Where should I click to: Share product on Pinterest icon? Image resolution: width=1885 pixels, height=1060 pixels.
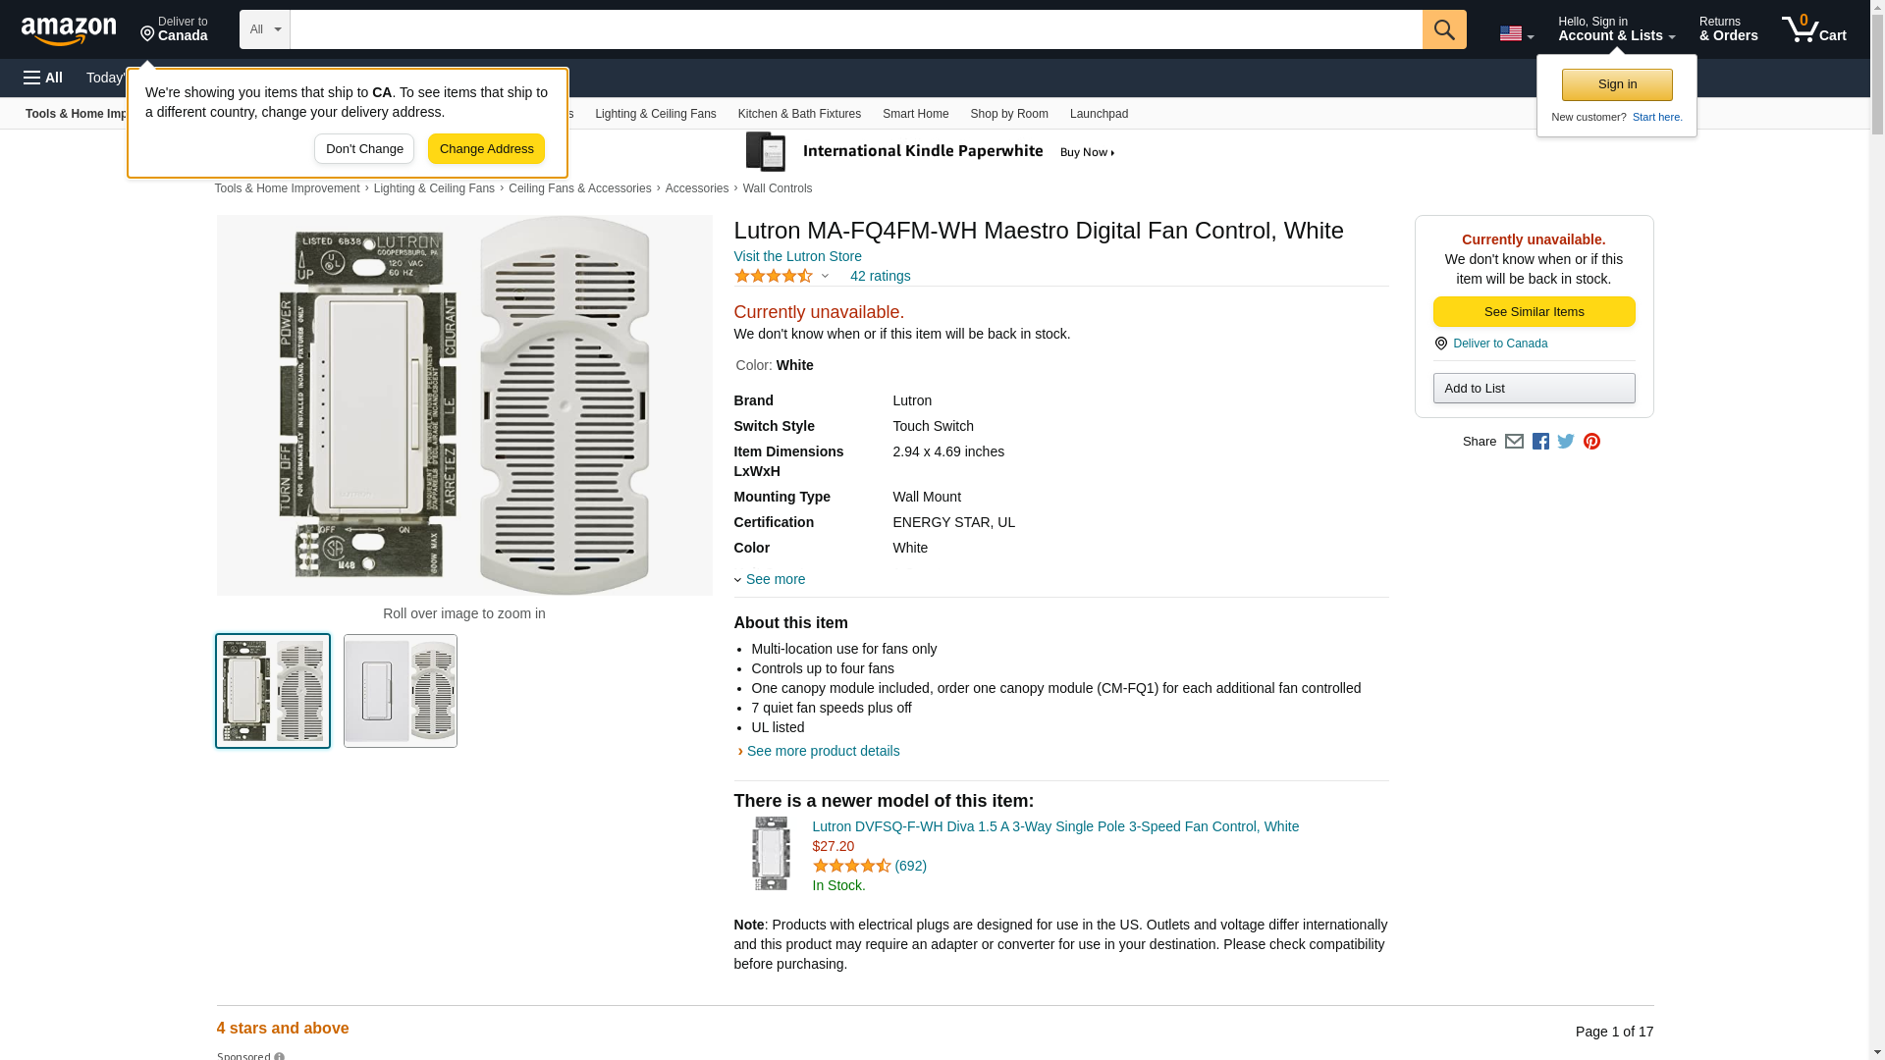(1591, 442)
